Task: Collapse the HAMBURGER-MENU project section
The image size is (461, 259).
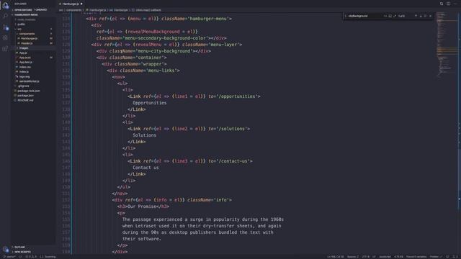Action: click(33, 14)
